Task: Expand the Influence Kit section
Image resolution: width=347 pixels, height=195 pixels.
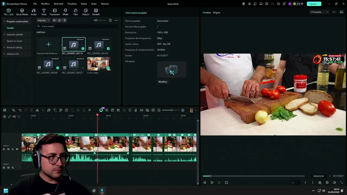Action: (4, 54)
